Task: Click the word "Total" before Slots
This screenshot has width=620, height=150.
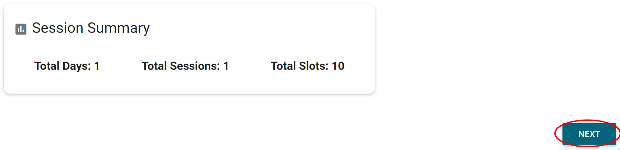Action: 283,66
